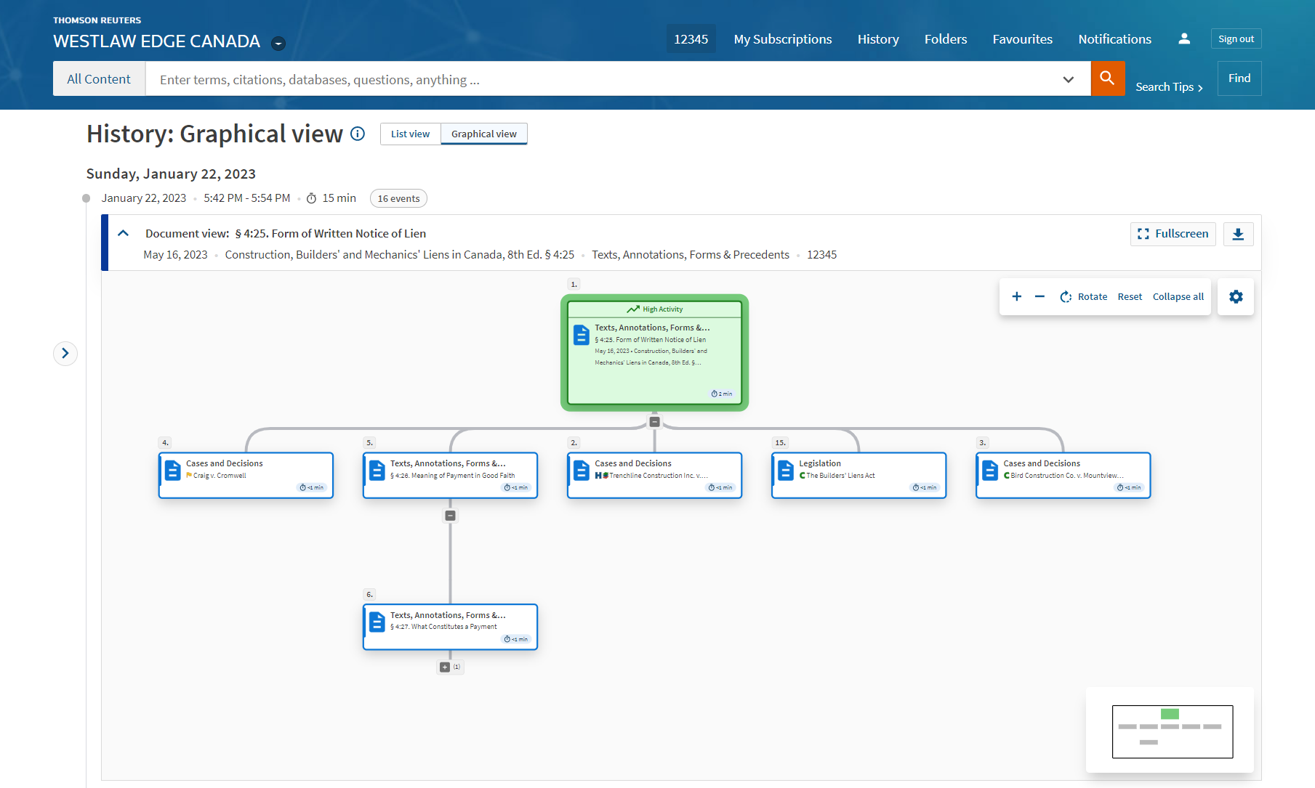This screenshot has width=1315, height=788.
Task: Click the 12345 client ID button
Action: coord(691,39)
